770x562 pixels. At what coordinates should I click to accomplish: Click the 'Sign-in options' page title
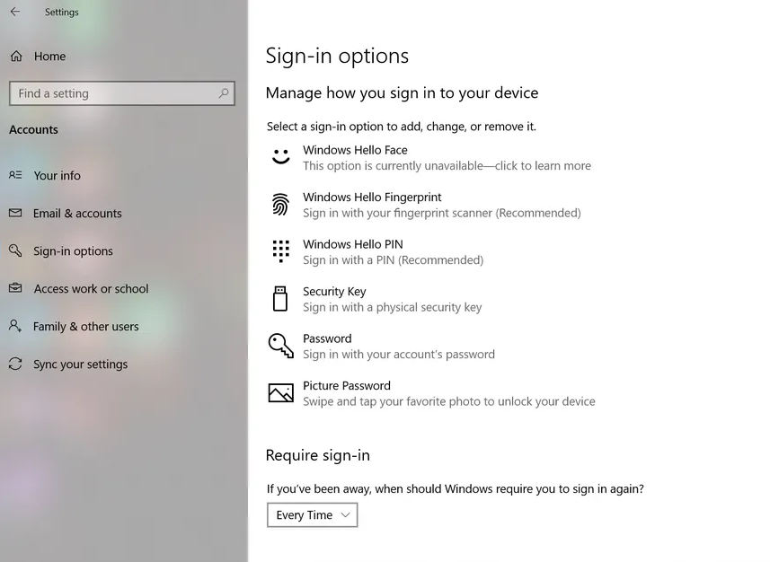pyautogui.click(x=337, y=56)
